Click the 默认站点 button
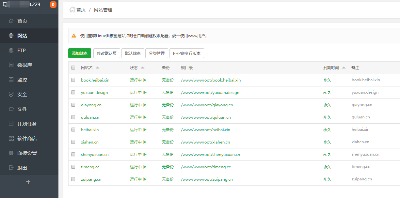Screen dimensions: 400x198 pos(133,53)
